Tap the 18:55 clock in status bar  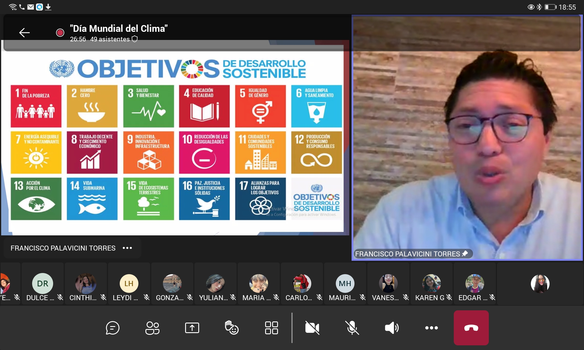[567, 7]
